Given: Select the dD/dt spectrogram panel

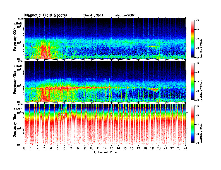Looking at the screenshot, I should [x=105, y=81].
